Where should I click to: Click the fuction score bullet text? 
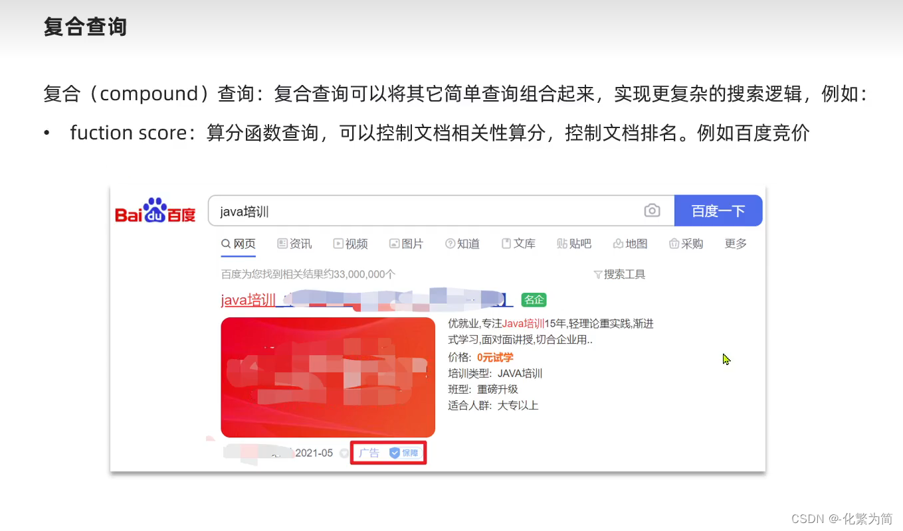tap(440, 133)
